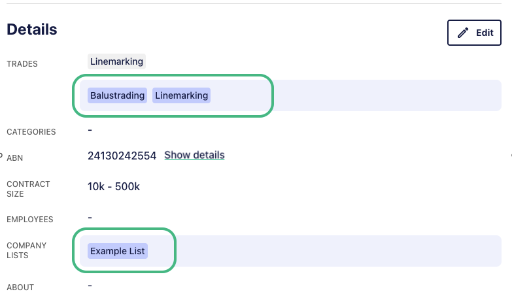Open the Show details link beside ABN
This screenshot has width=512, height=300.
coord(194,155)
